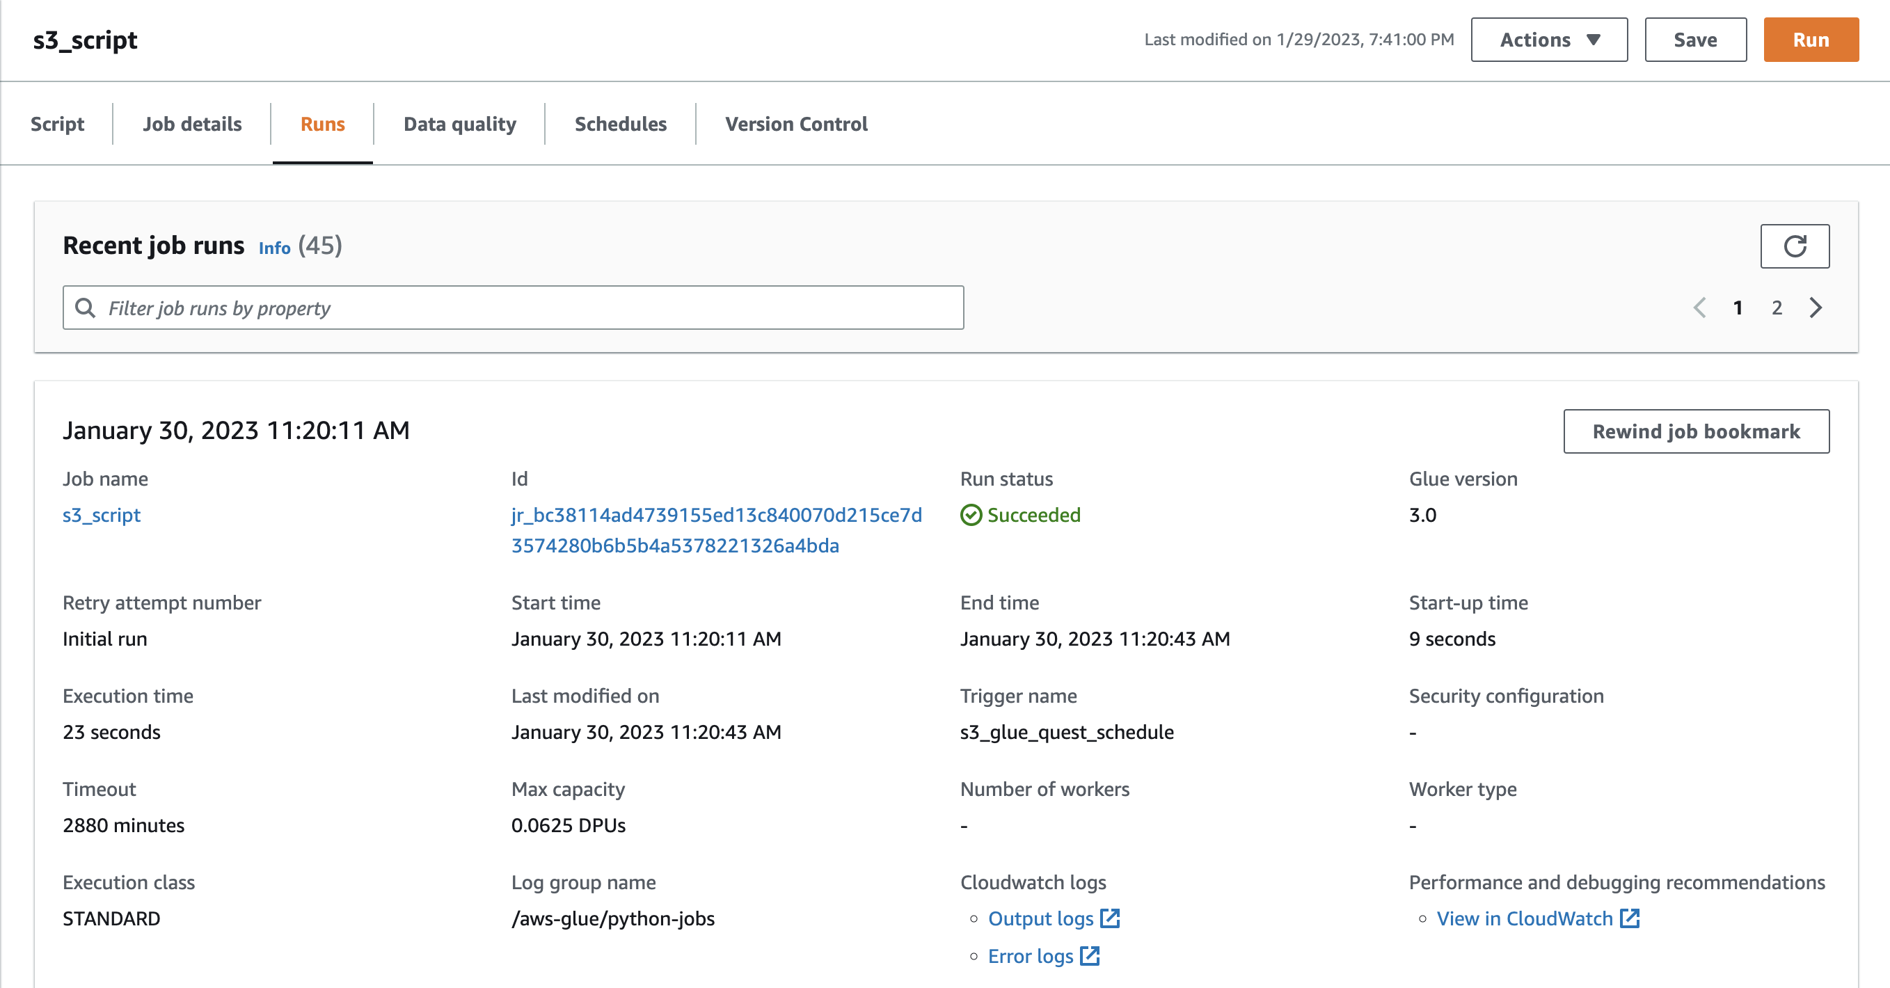The width and height of the screenshot is (1890, 988).
Task: Click Output logs external link icon
Action: click(x=1109, y=918)
